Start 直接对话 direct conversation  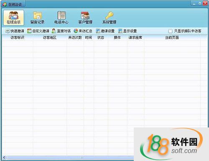pos(61,31)
